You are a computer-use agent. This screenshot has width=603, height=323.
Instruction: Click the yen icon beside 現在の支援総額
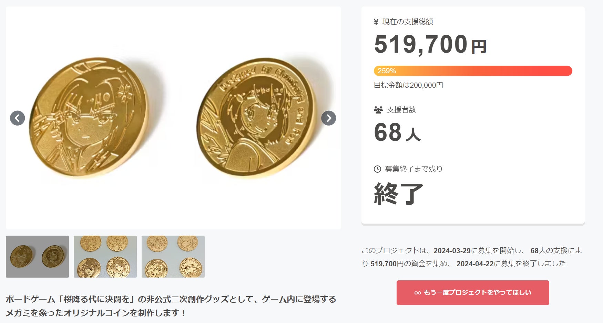click(376, 22)
